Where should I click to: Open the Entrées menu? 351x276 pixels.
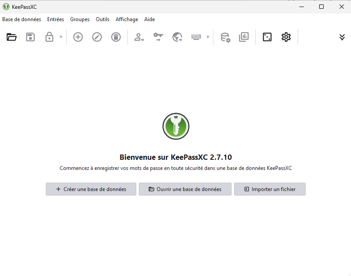tap(56, 19)
